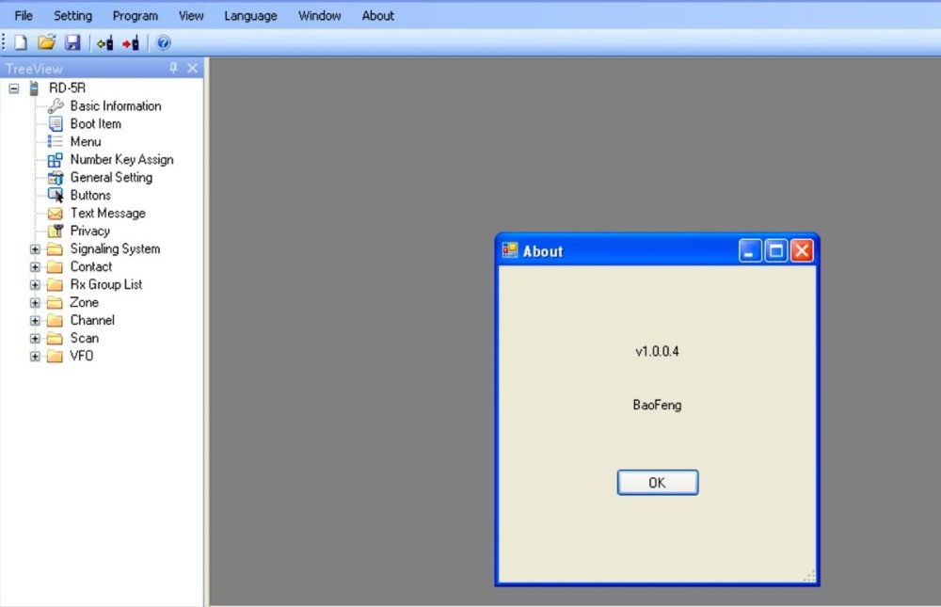Open General Setting from the tree
The image size is (941, 607).
click(110, 178)
